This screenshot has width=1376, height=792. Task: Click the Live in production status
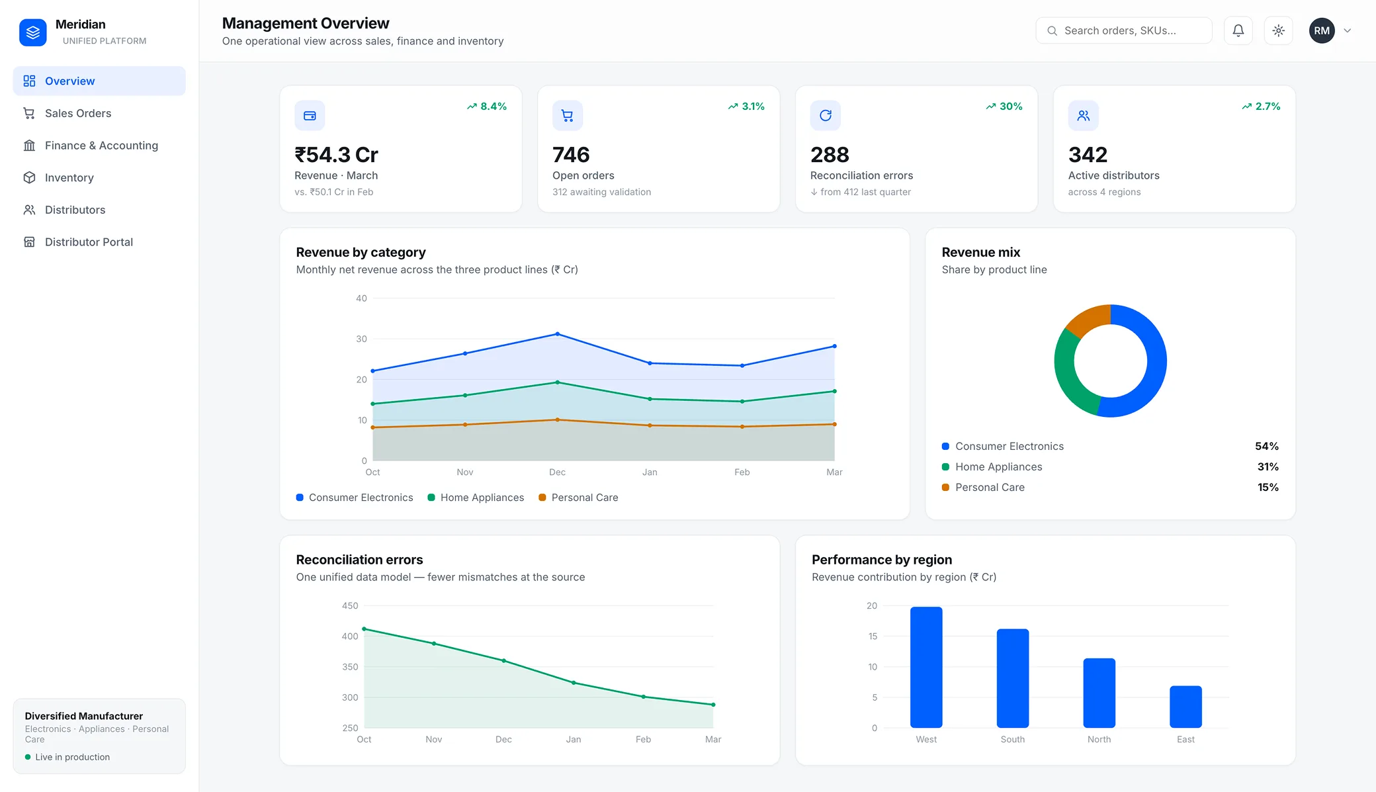point(67,757)
